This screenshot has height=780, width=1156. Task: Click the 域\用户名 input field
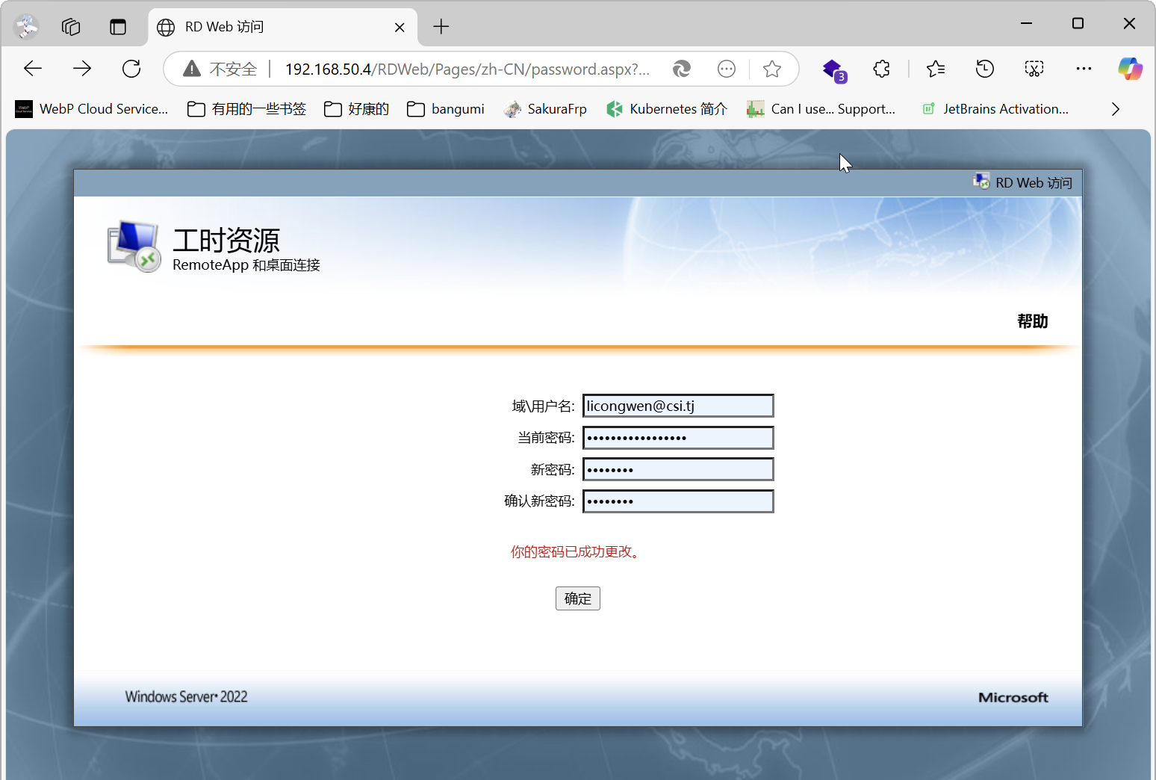click(x=678, y=406)
